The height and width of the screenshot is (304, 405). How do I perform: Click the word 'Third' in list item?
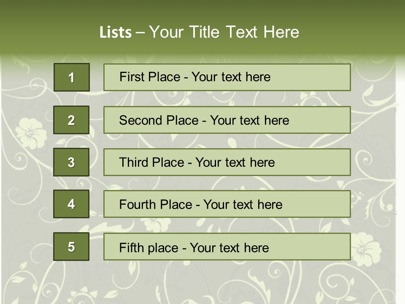(134, 163)
